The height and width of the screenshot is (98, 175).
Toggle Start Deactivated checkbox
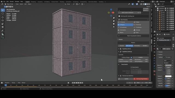click(x=131, y=69)
